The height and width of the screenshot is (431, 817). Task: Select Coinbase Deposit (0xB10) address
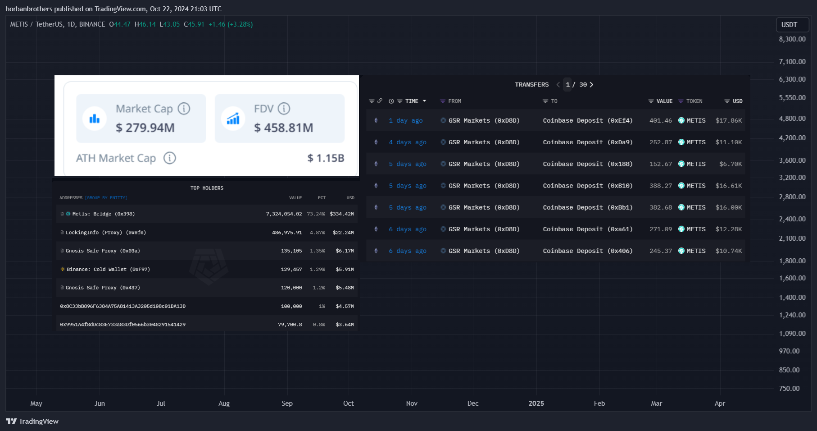tap(588, 186)
